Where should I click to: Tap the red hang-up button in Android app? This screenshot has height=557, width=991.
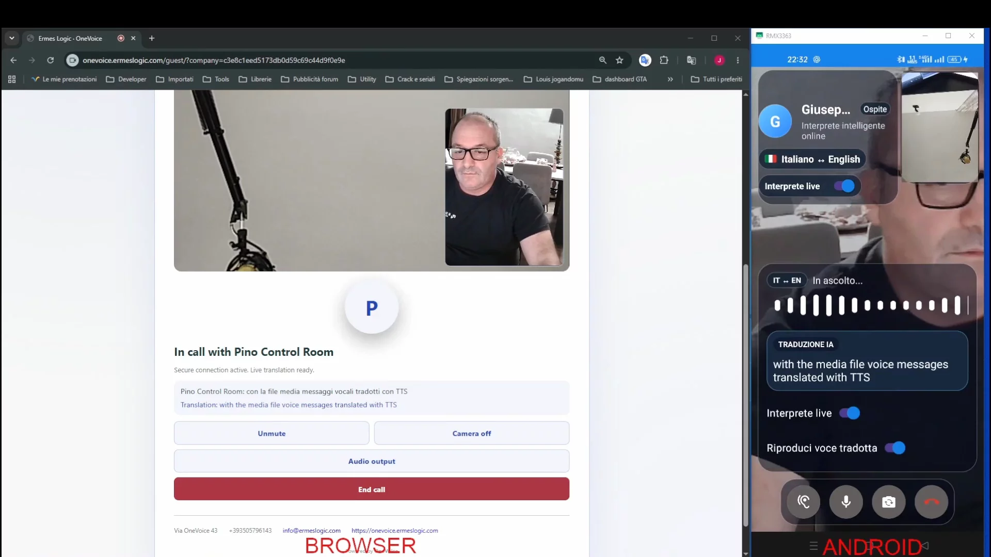(x=931, y=502)
